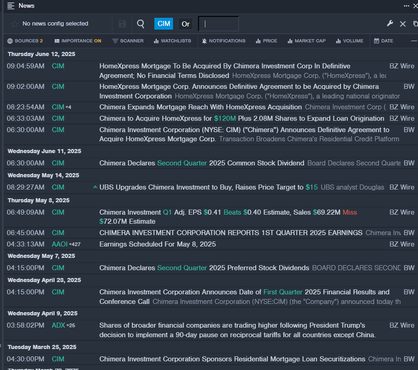Open the Watchlists filter
The width and height of the screenshot is (418, 370).
click(x=173, y=41)
